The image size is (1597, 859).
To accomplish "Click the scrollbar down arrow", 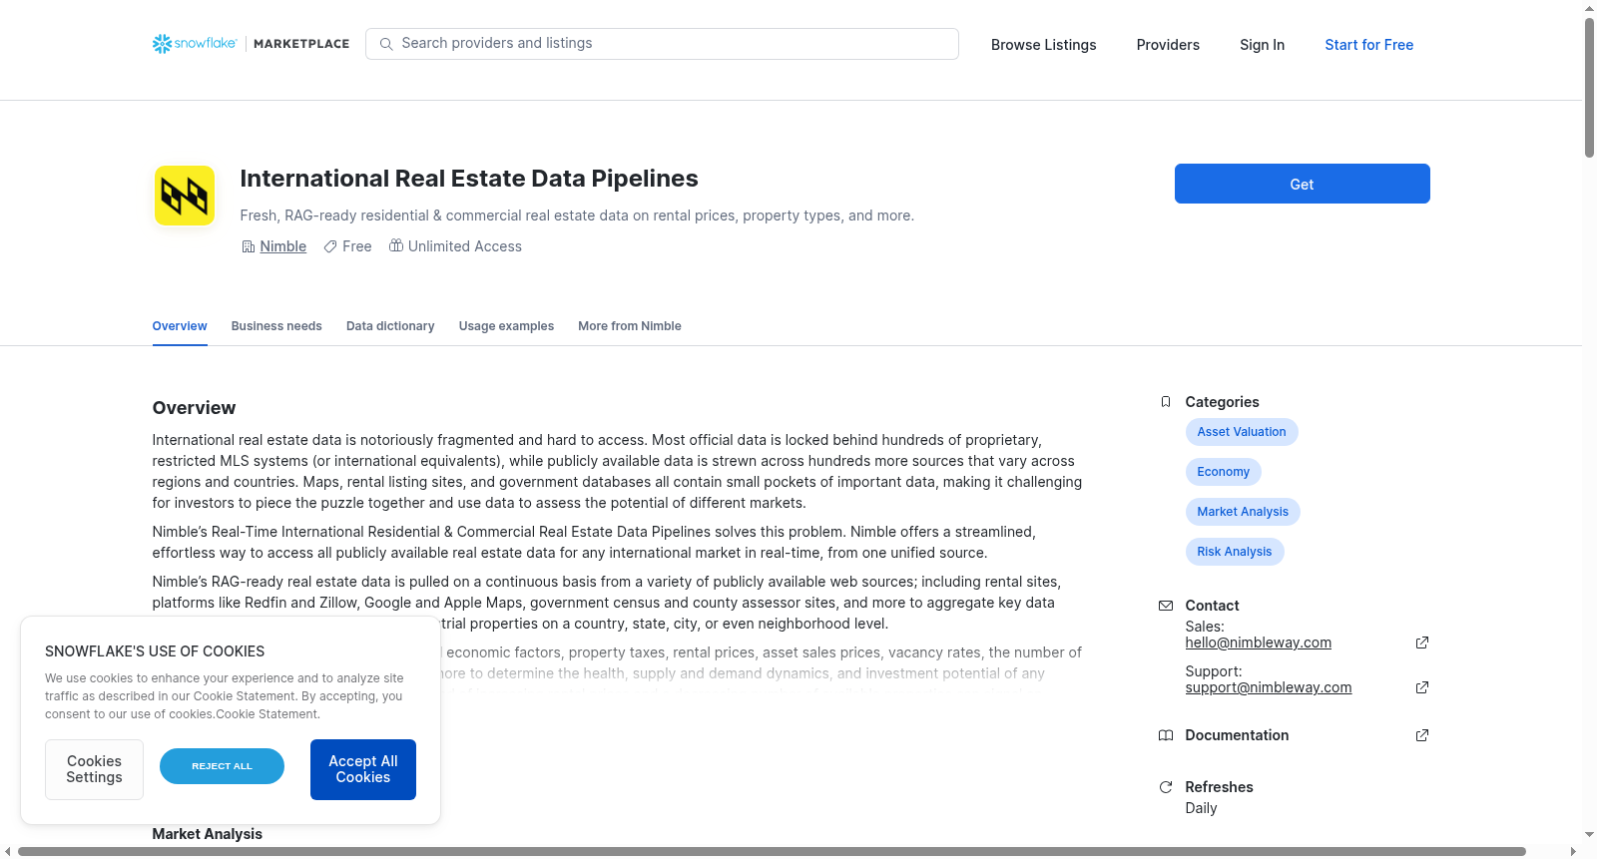I will pyautogui.click(x=1589, y=835).
